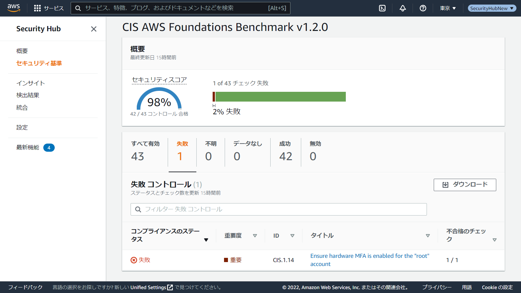Click the AWS logo home icon

coord(14,8)
